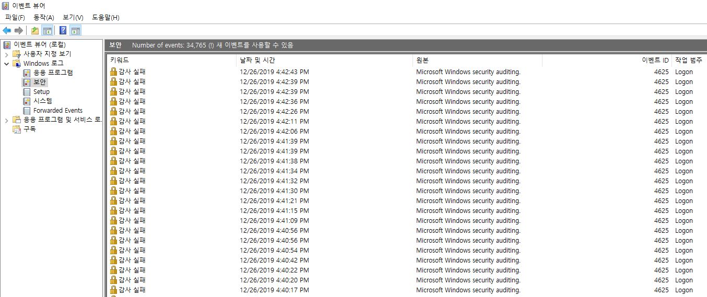
Task: Select the Setup log label
Action: tap(42, 91)
